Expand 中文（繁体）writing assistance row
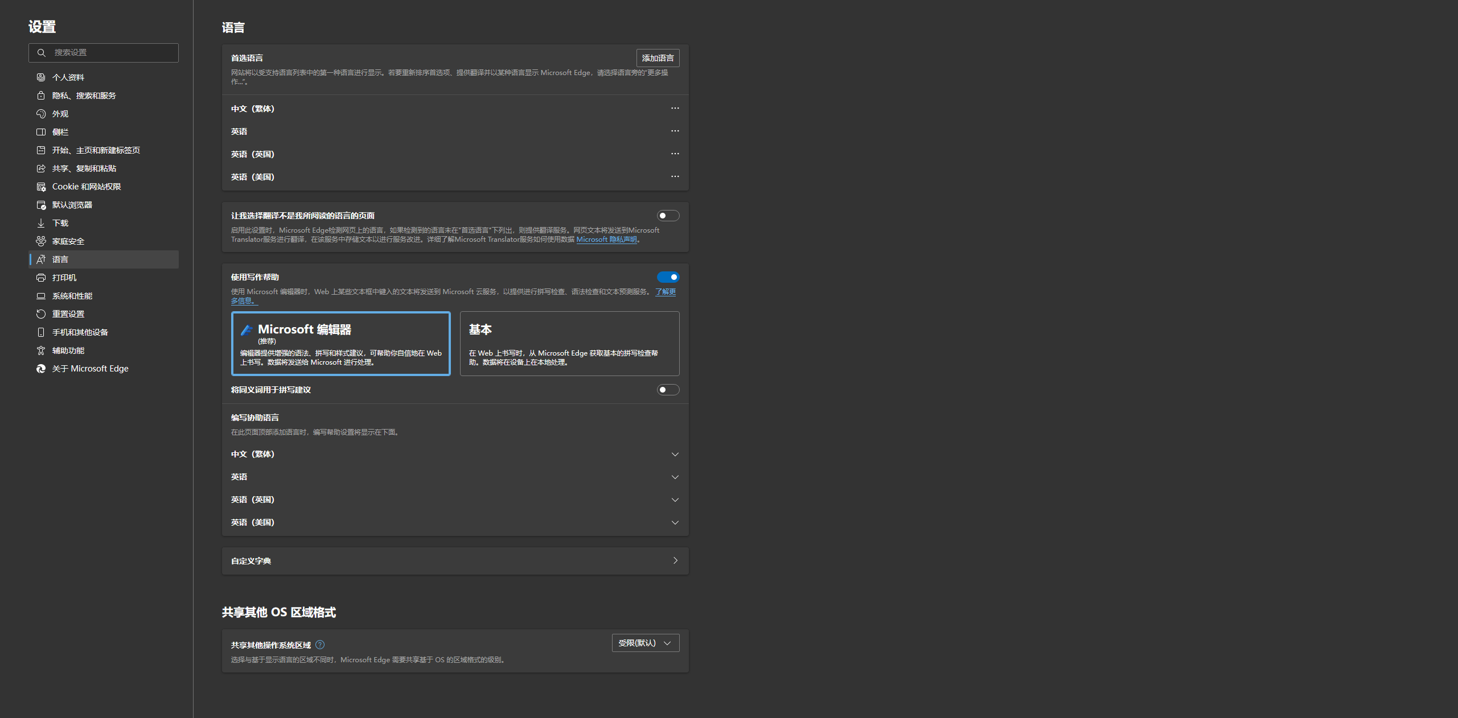Screen dimensions: 1458x718 click(x=675, y=454)
